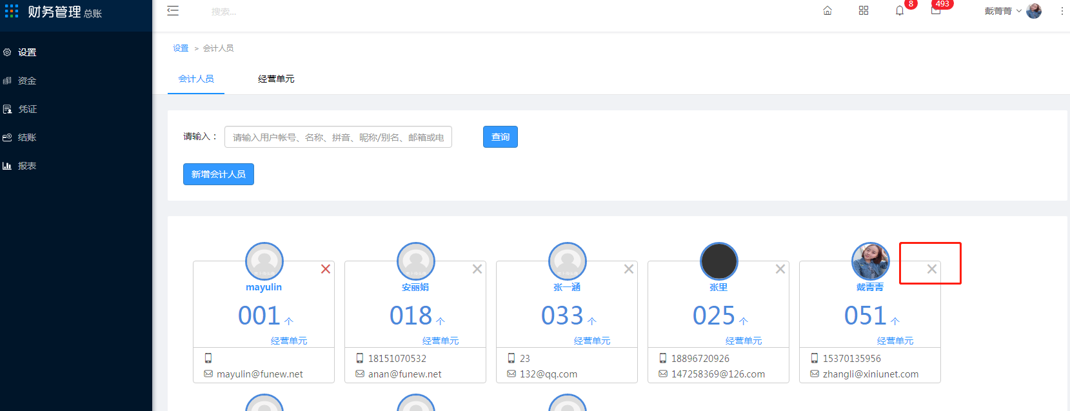1070x411 pixels.
Task: Click the up arrow beside 025
Action: pyautogui.click(x=744, y=321)
